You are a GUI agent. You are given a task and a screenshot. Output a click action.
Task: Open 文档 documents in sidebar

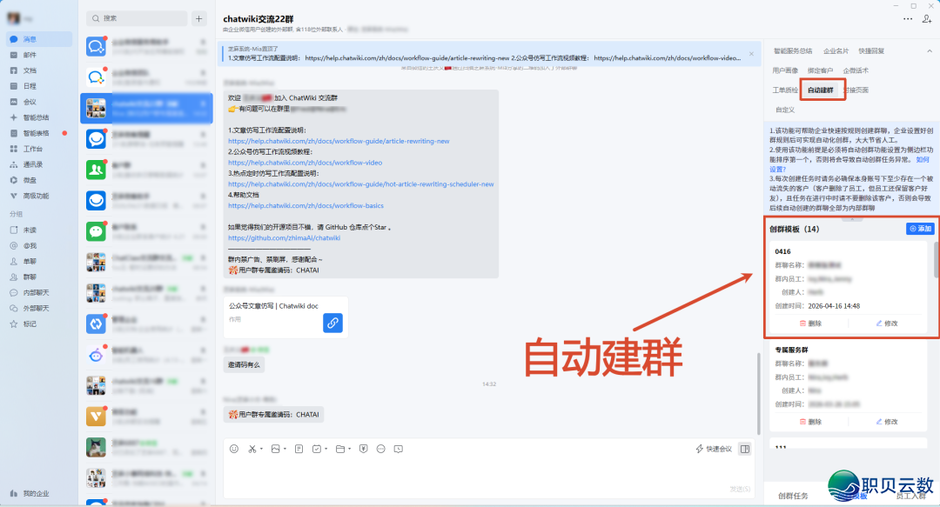pyautogui.click(x=30, y=70)
